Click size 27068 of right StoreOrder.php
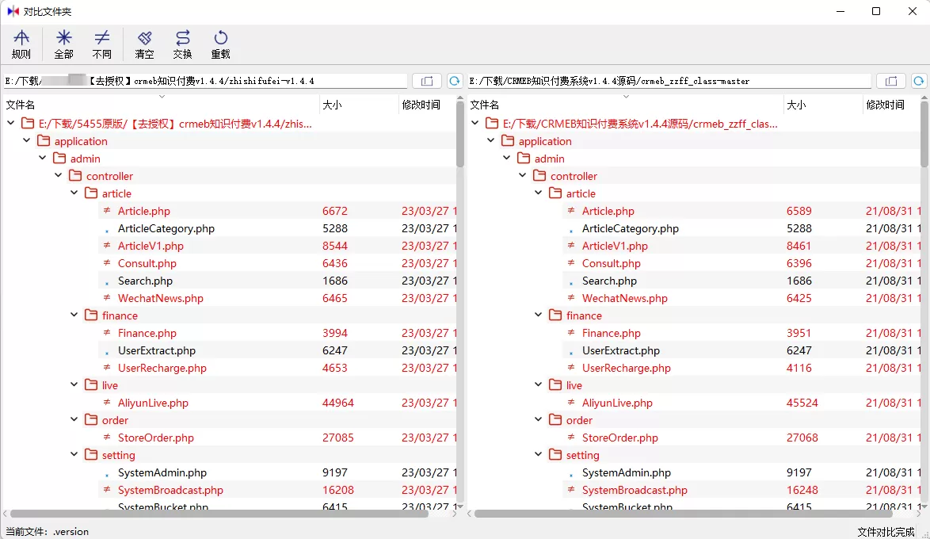Viewport: 930px width, 539px height. pyautogui.click(x=802, y=438)
